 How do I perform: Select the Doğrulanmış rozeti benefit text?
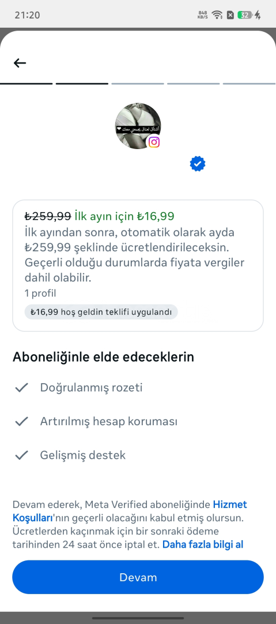pyautogui.click(x=92, y=388)
